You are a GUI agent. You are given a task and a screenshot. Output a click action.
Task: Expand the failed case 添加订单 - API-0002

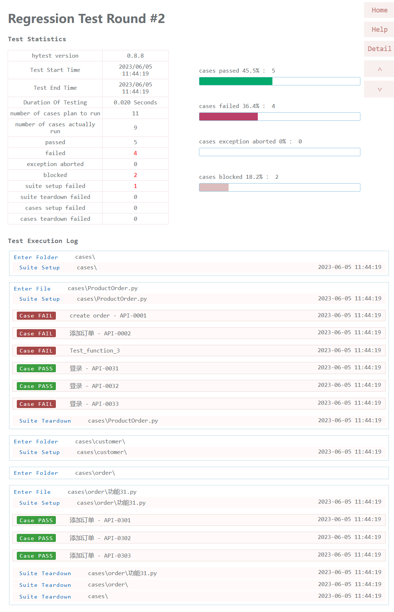[x=199, y=334]
